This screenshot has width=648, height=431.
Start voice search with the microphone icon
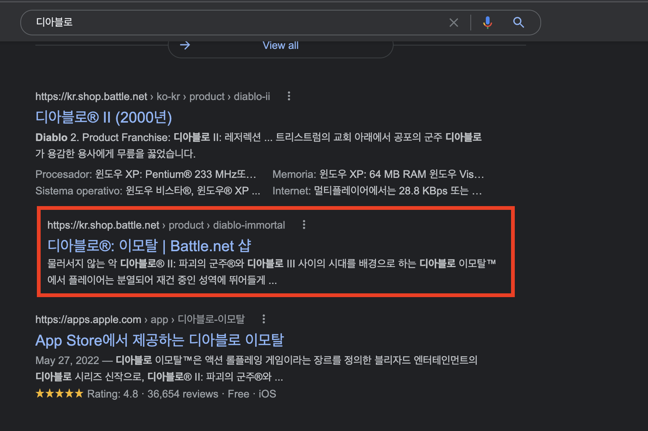coord(487,23)
